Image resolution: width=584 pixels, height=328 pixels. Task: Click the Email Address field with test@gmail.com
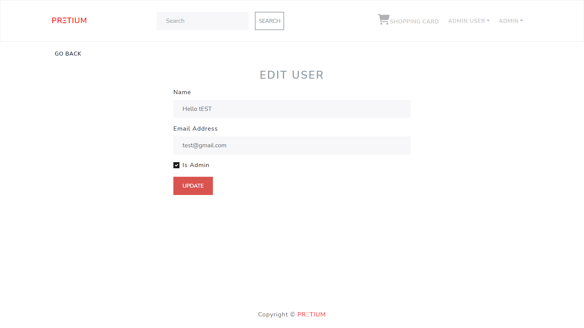coord(292,145)
